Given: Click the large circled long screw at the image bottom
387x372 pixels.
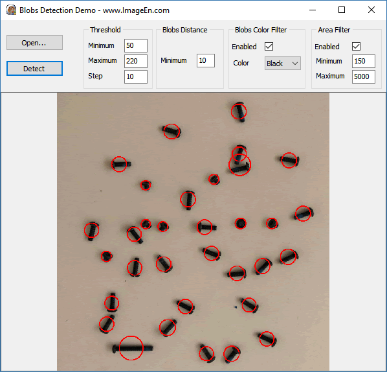Looking at the screenshot, I should (131, 348).
